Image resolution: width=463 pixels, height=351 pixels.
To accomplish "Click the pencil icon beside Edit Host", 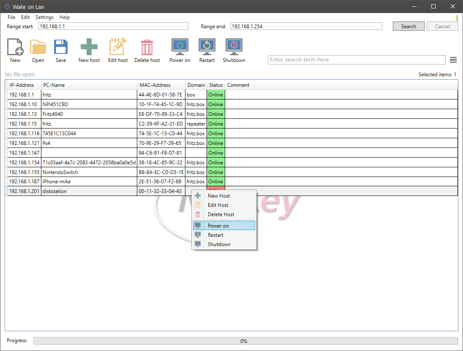I will pos(198,205).
